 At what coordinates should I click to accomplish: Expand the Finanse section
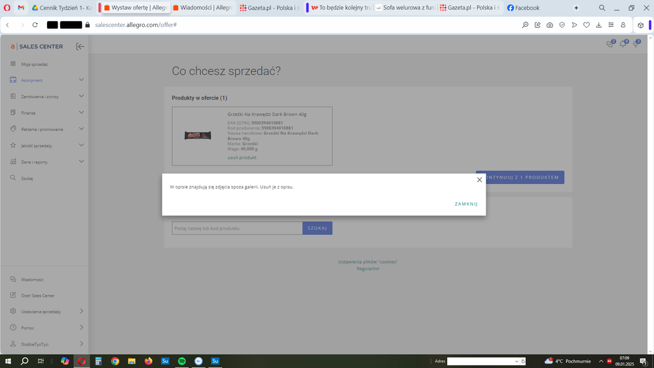tap(81, 112)
